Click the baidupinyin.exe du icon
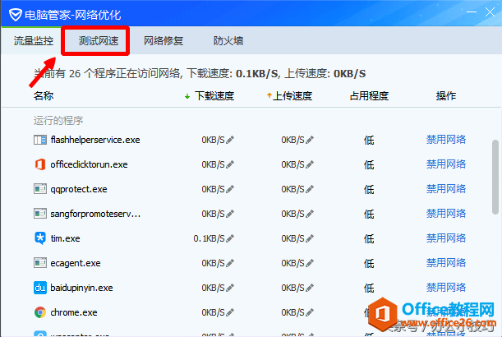This screenshot has height=337, width=502. [40, 288]
